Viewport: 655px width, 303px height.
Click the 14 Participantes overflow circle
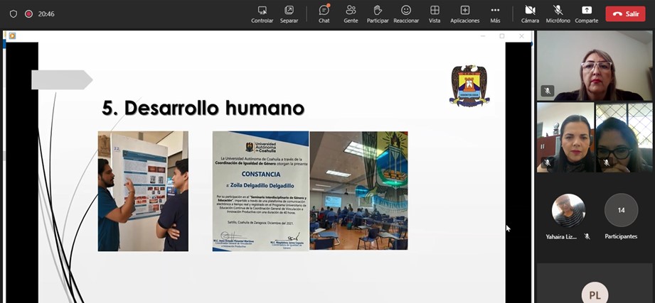(621, 211)
